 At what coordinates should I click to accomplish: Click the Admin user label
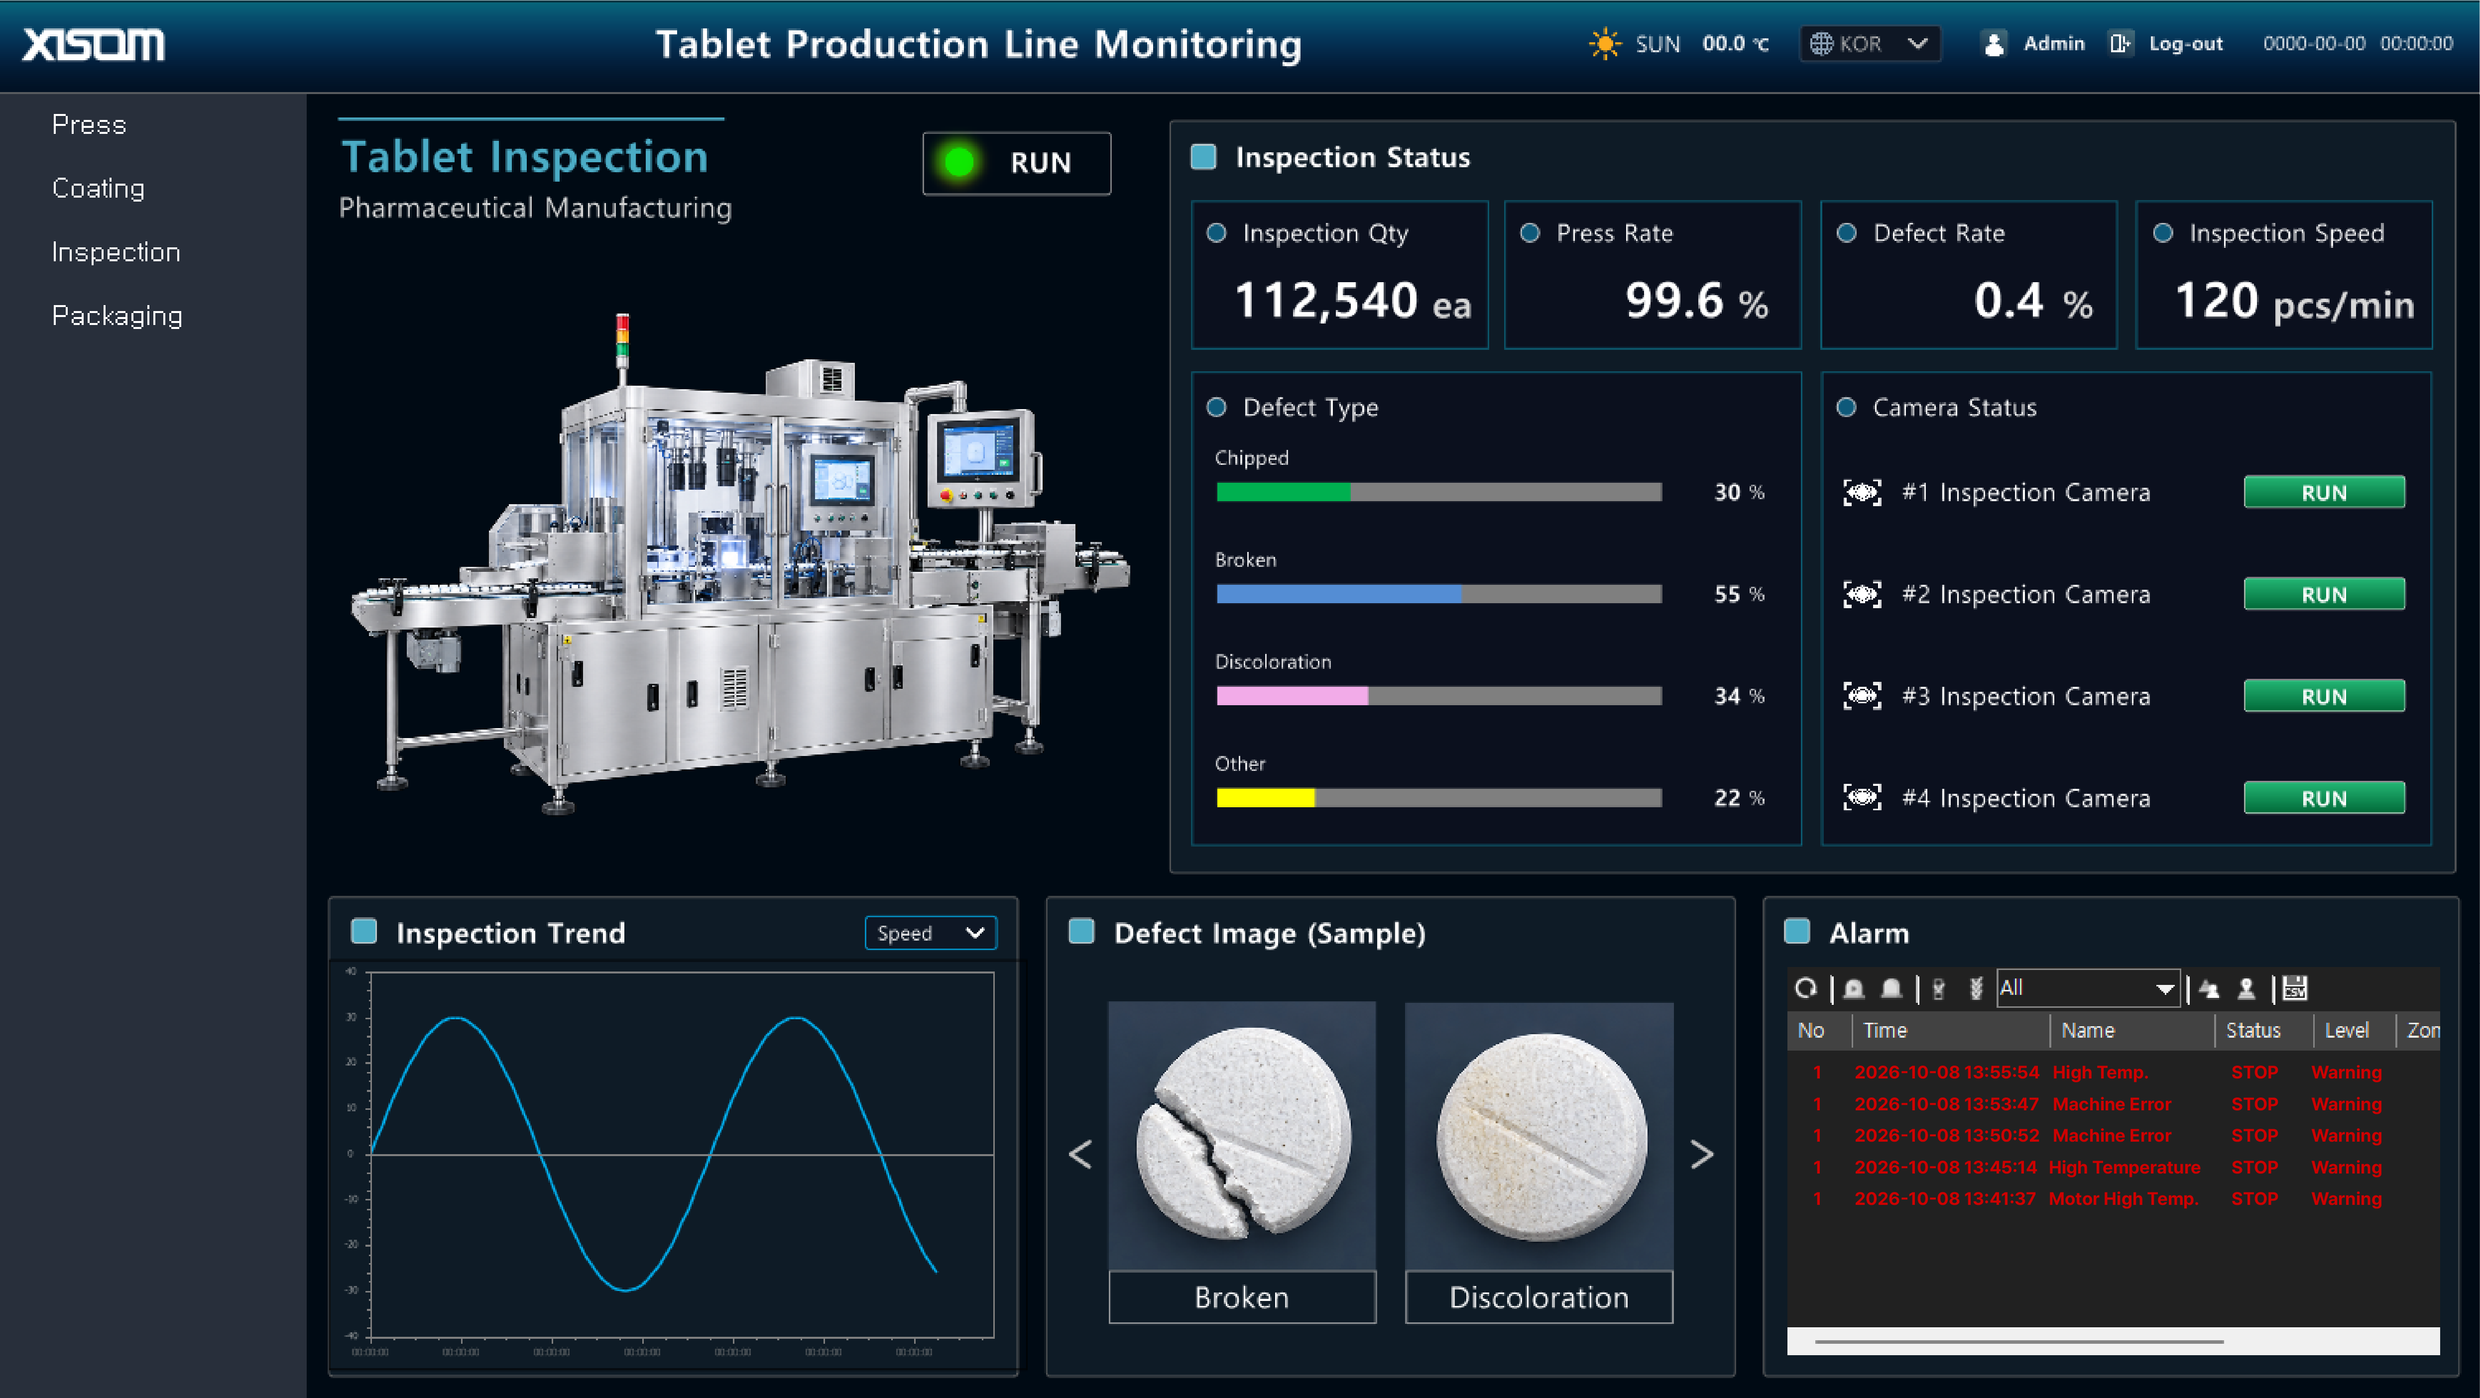[x=2053, y=43]
